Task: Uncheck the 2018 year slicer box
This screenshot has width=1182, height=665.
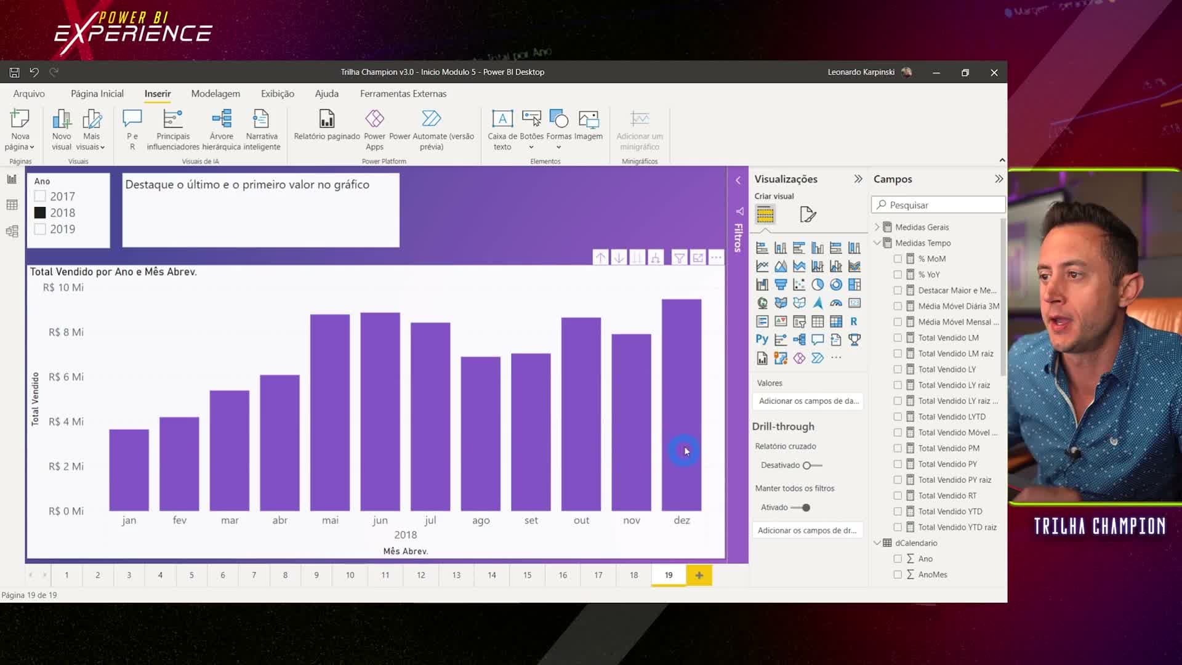Action: coord(40,212)
